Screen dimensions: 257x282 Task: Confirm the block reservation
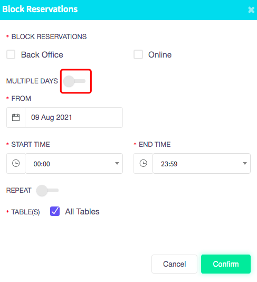coord(226,264)
